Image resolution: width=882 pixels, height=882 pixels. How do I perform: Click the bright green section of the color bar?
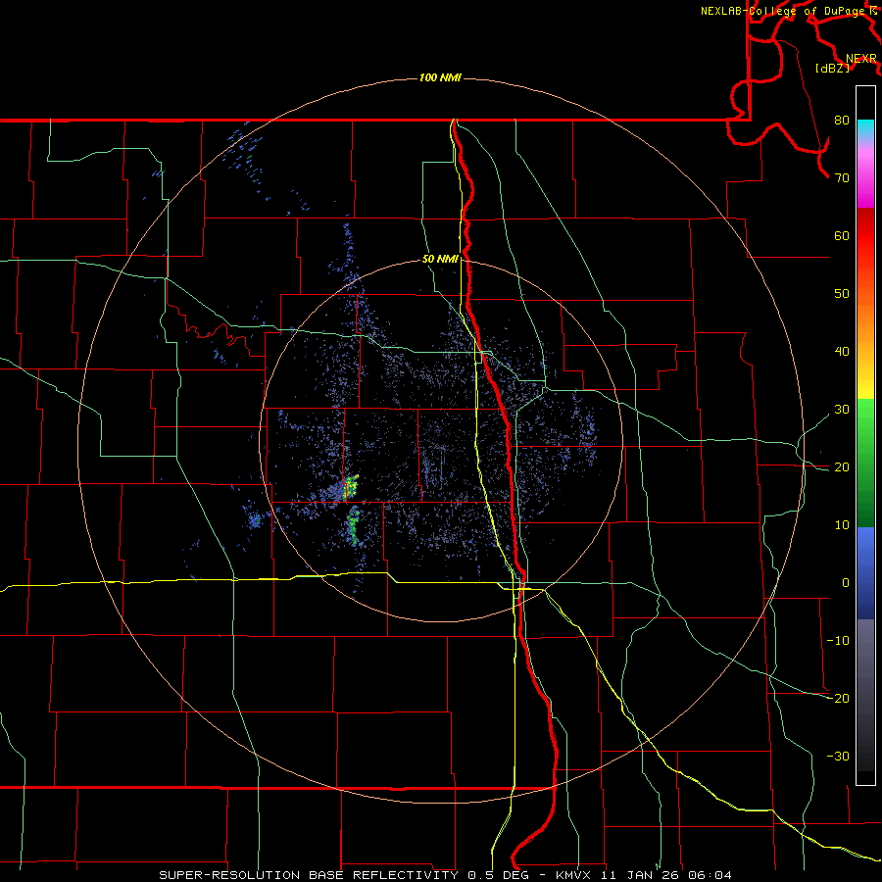tap(865, 427)
